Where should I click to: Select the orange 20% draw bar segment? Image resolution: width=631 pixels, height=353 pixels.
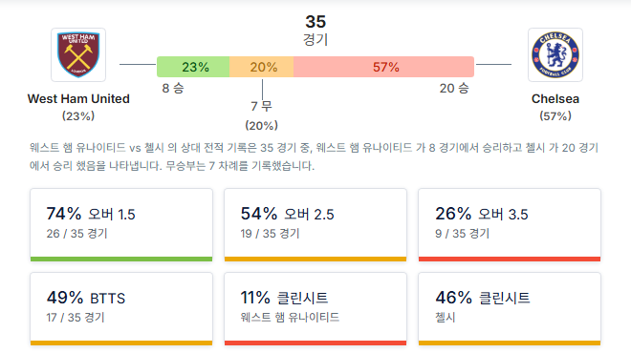[x=262, y=67]
